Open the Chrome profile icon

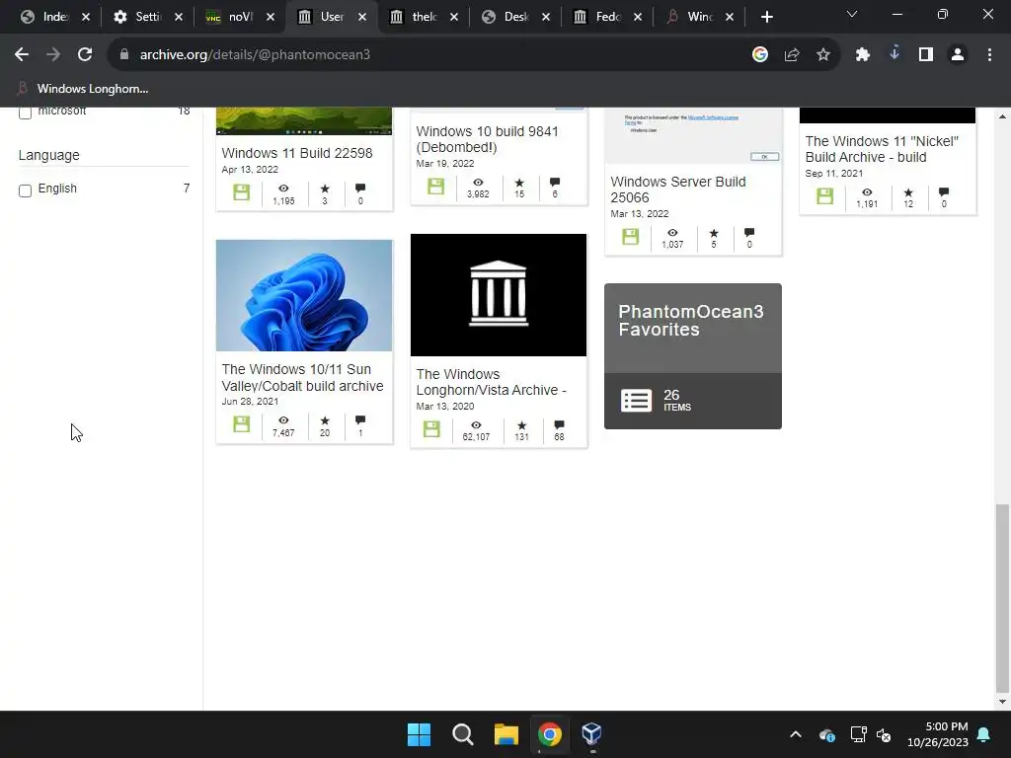(958, 55)
